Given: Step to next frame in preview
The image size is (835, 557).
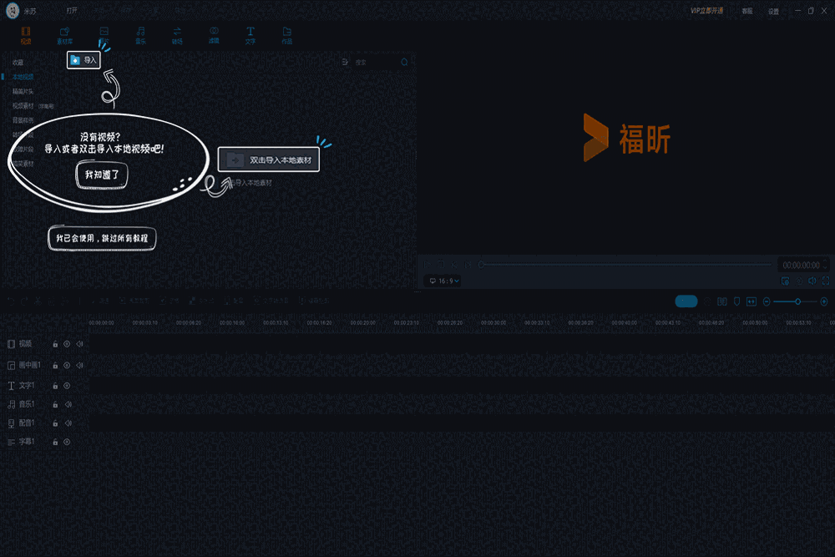Looking at the screenshot, I should [x=468, y=264].
